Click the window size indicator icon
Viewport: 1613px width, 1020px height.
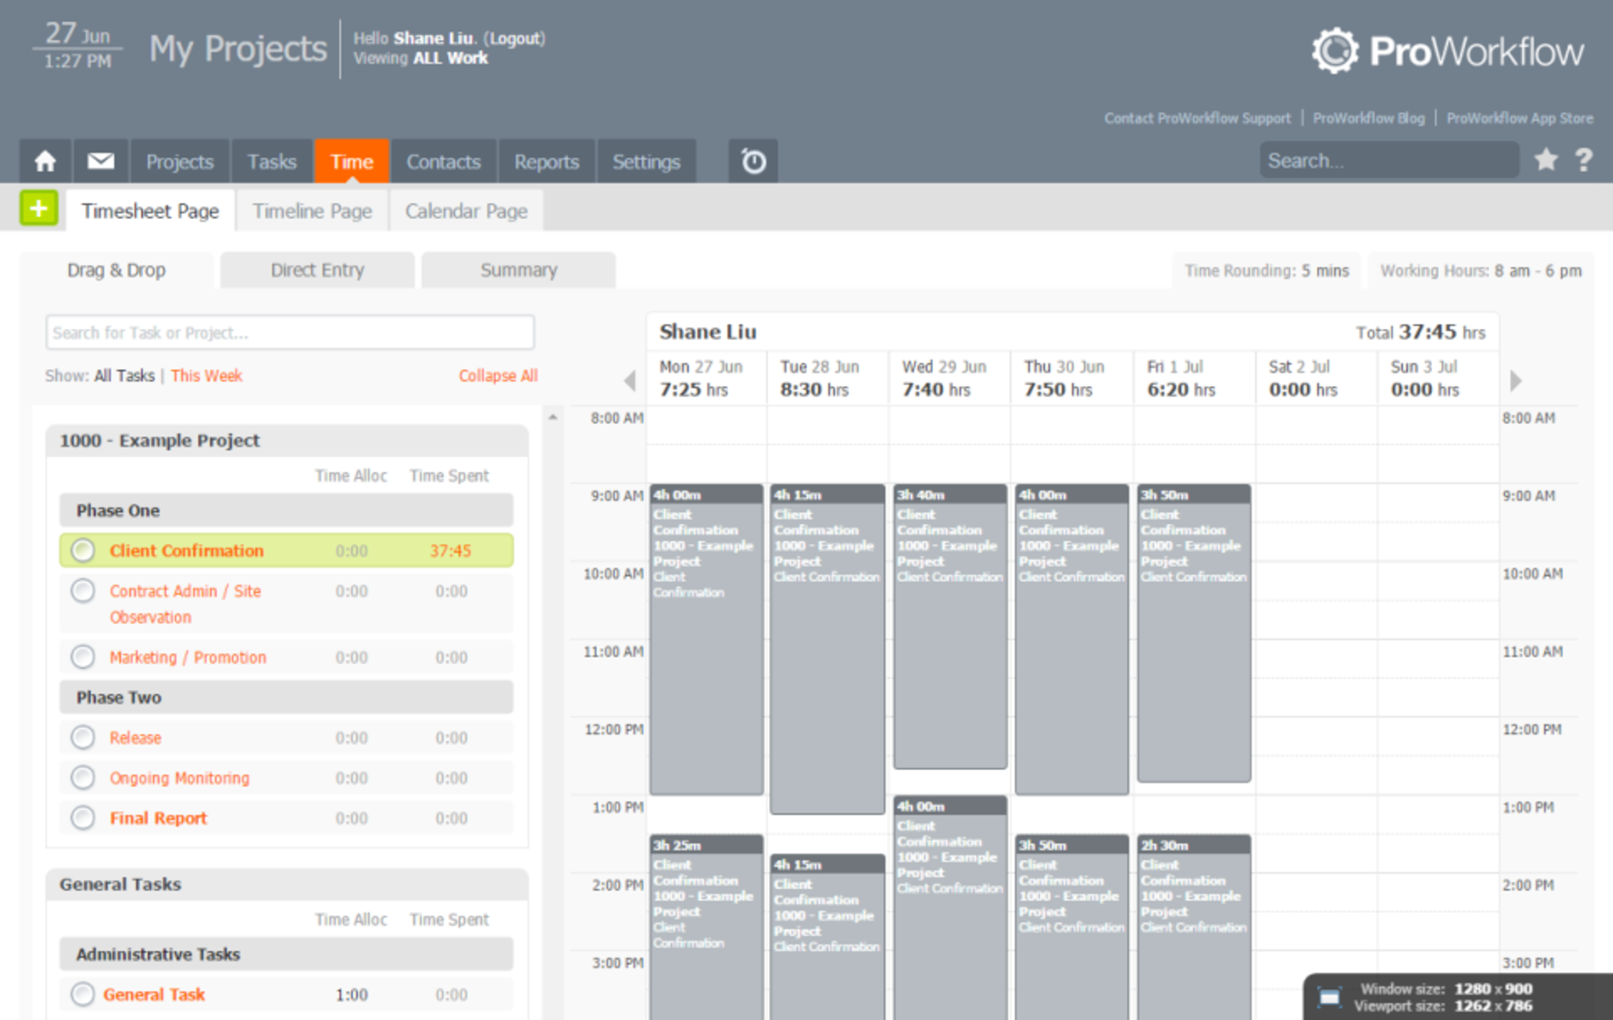[x=1330, y=996]
